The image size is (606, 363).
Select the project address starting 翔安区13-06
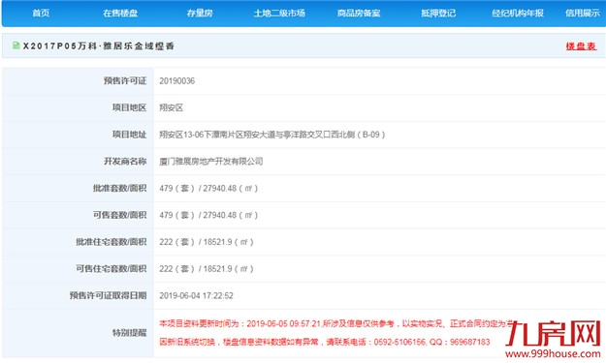tap(272, 135)
